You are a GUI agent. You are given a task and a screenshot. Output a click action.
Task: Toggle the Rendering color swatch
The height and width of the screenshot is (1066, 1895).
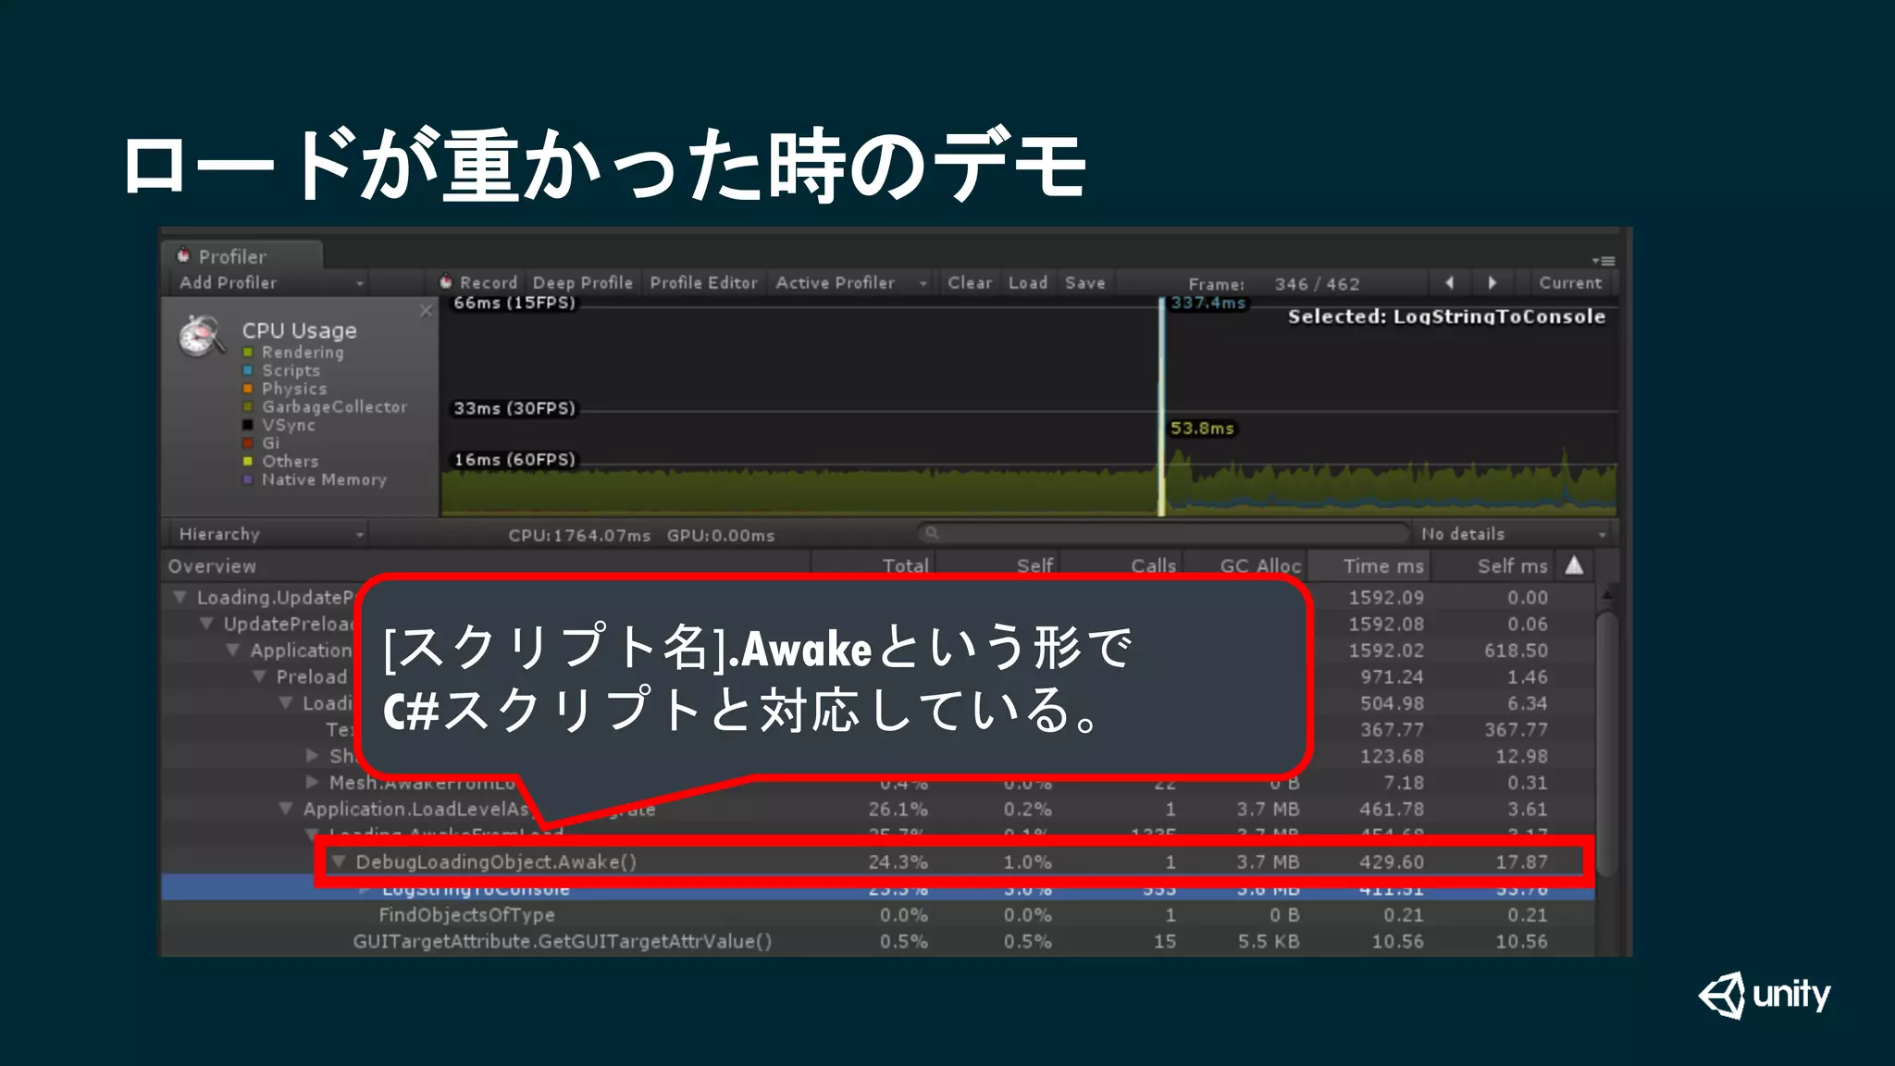[x=248, y=353]
